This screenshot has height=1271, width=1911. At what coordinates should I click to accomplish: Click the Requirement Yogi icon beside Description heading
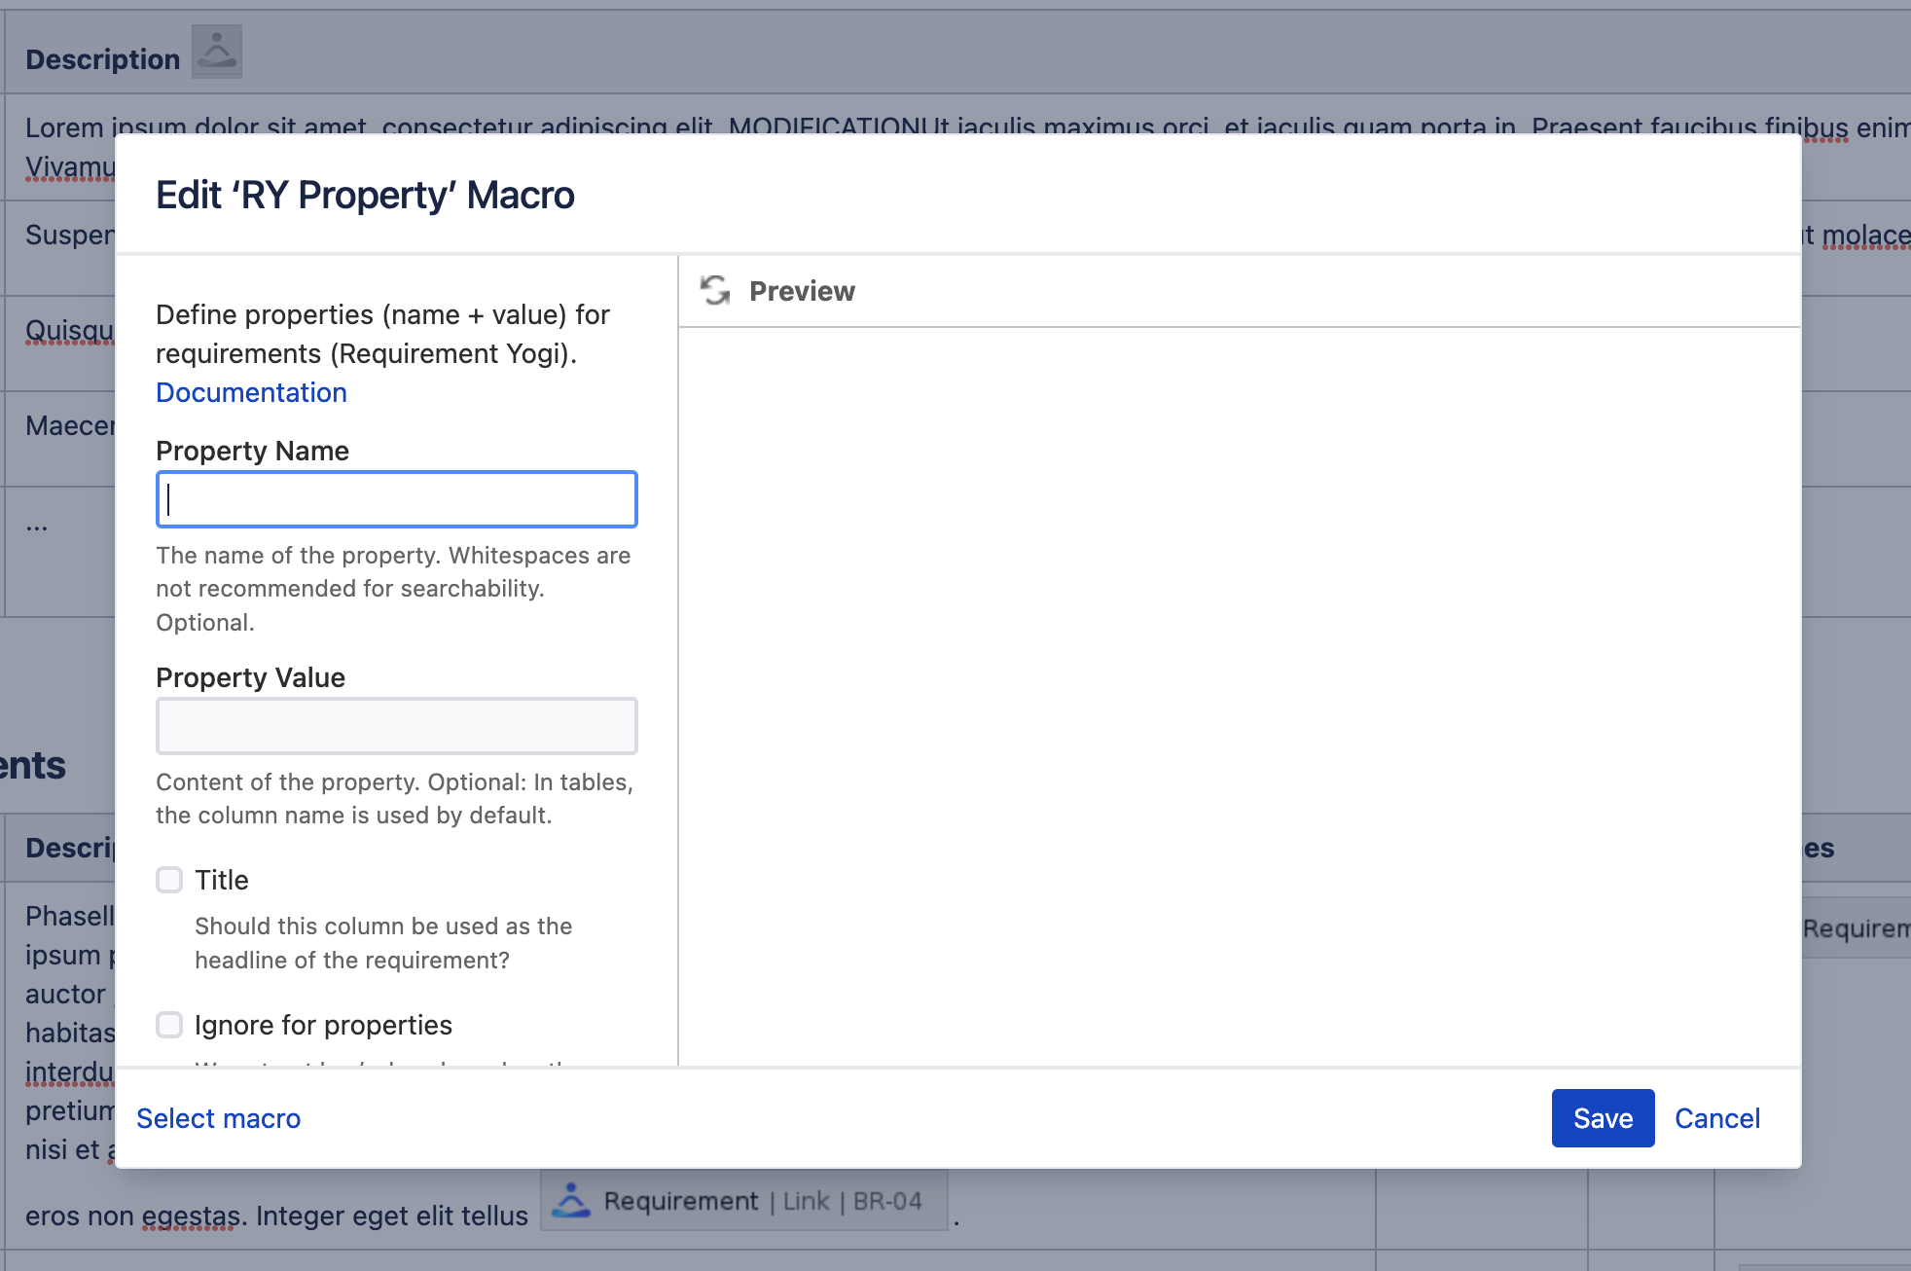tap(216, 51)
